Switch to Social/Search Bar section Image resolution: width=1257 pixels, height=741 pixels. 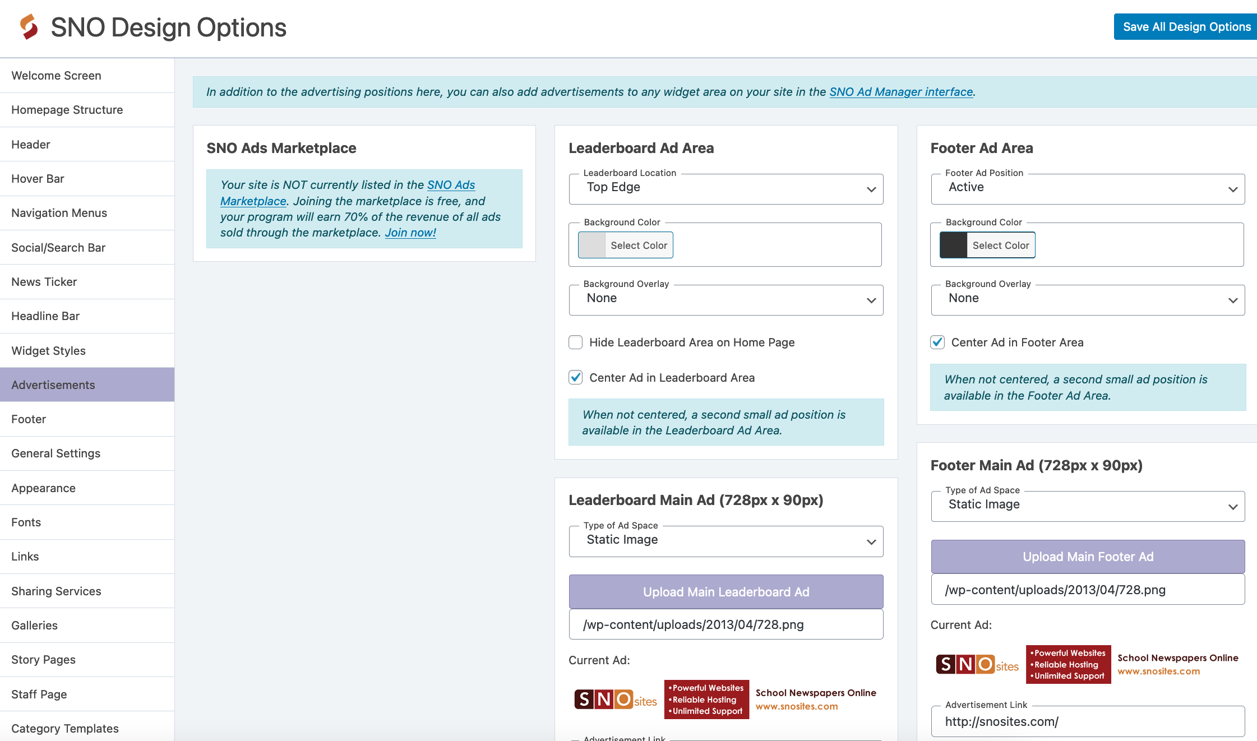pyautogui.click(x=87, y=248)
